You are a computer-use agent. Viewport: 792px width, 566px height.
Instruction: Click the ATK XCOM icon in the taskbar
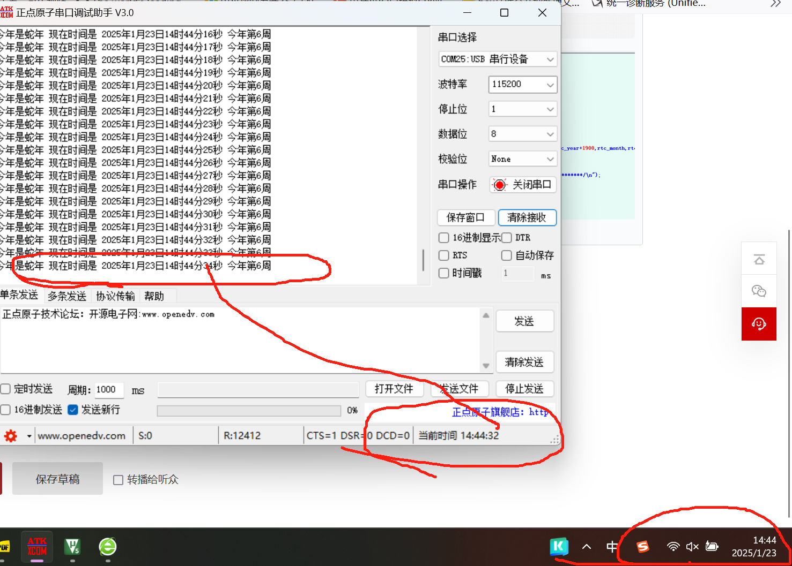pos(36,547)
